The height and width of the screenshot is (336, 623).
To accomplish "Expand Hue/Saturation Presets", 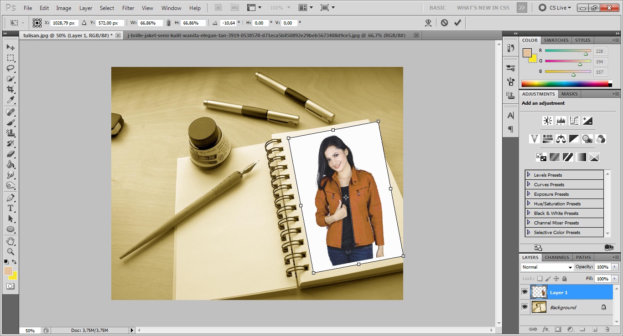I will point(529,204).
